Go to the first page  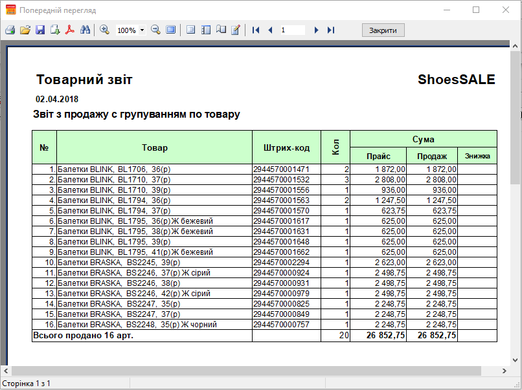pyautogui.click(x=256, y=30)
